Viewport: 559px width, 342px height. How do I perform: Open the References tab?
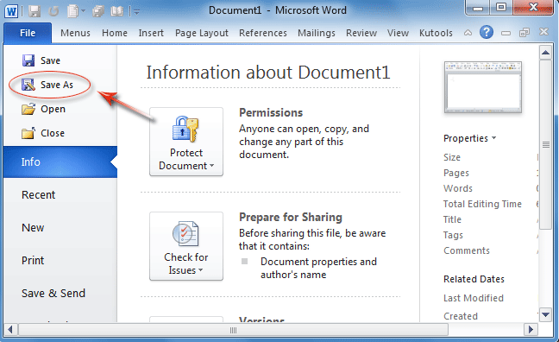[x=263, y=33]
